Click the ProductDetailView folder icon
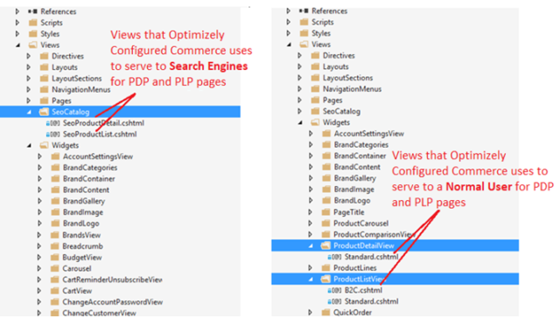Screen dimensions: 560x332 tap(325, 246)
